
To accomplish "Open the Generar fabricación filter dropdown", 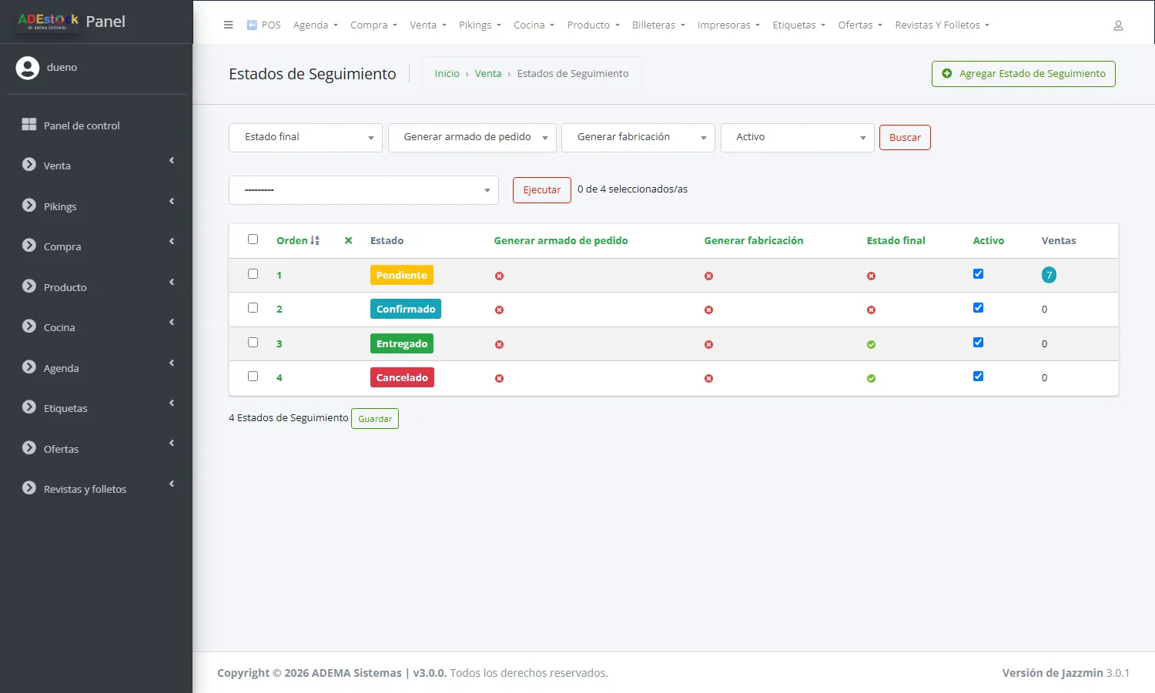I will (638, 138).
